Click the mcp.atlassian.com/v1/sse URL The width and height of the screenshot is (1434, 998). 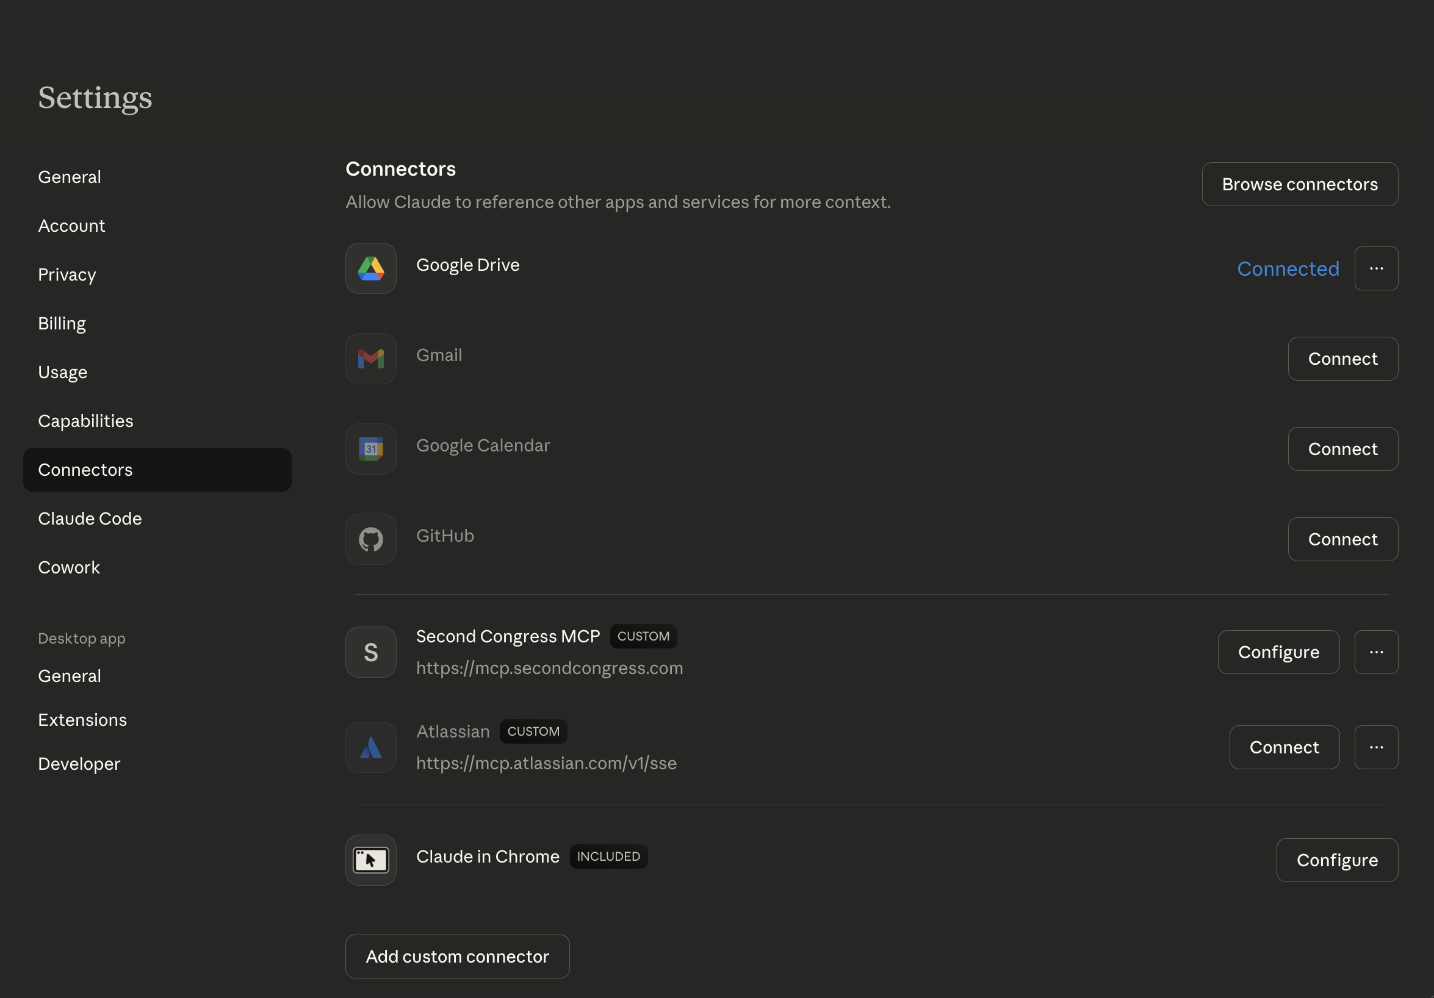click(x=547, y=763)
